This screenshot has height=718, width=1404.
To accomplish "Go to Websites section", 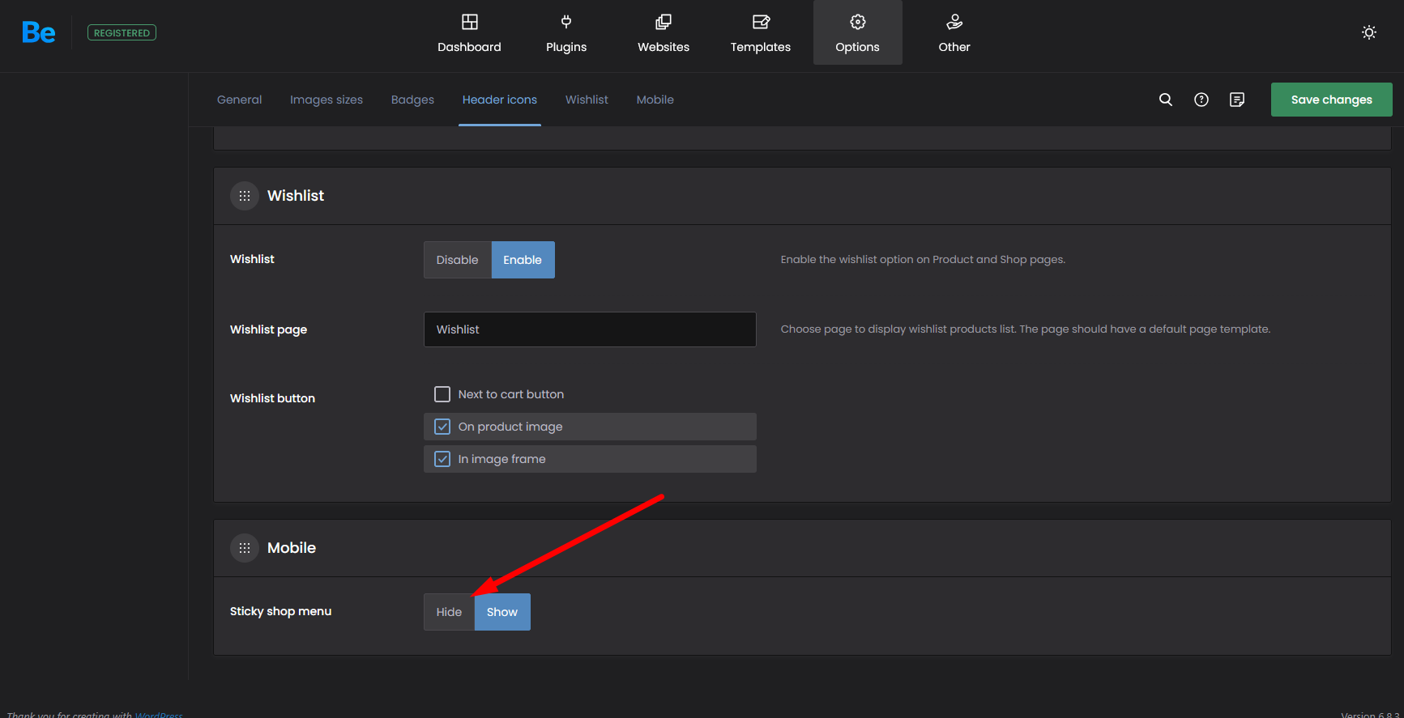I will point(663,33).
